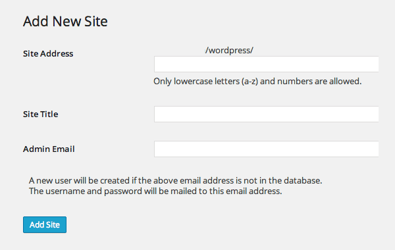Click the Add Site button
The image size is (395, 250).
[x=45, y=224]
